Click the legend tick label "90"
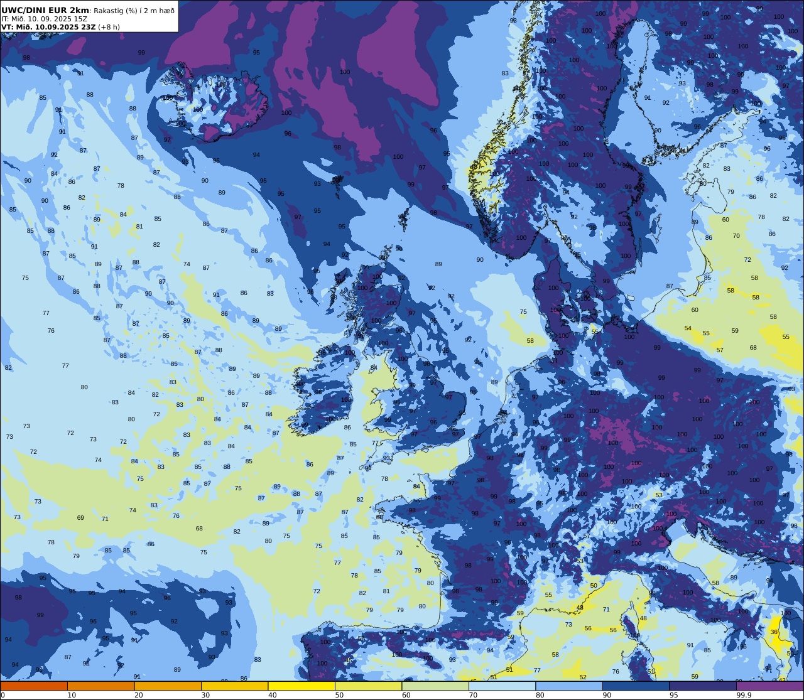Image resolution: width=804 pixels, height=700 pixels. (x=607, y=695)
